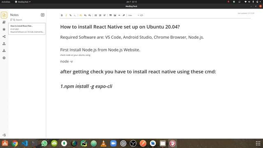
Task: Open the Terminal from the dock
Action: 35,143
